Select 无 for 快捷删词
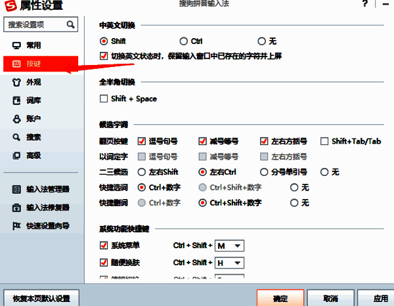394x306 pixels. [294, 203]
